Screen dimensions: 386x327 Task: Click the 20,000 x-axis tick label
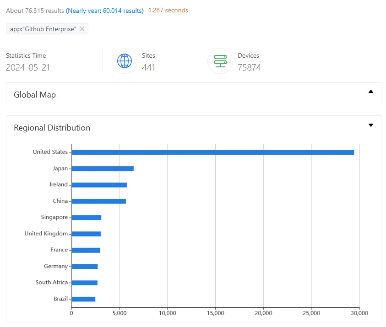click(263, 313)
